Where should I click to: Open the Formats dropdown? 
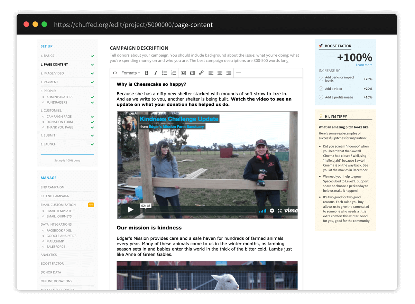pyautogui.click(x=130, y=73)
